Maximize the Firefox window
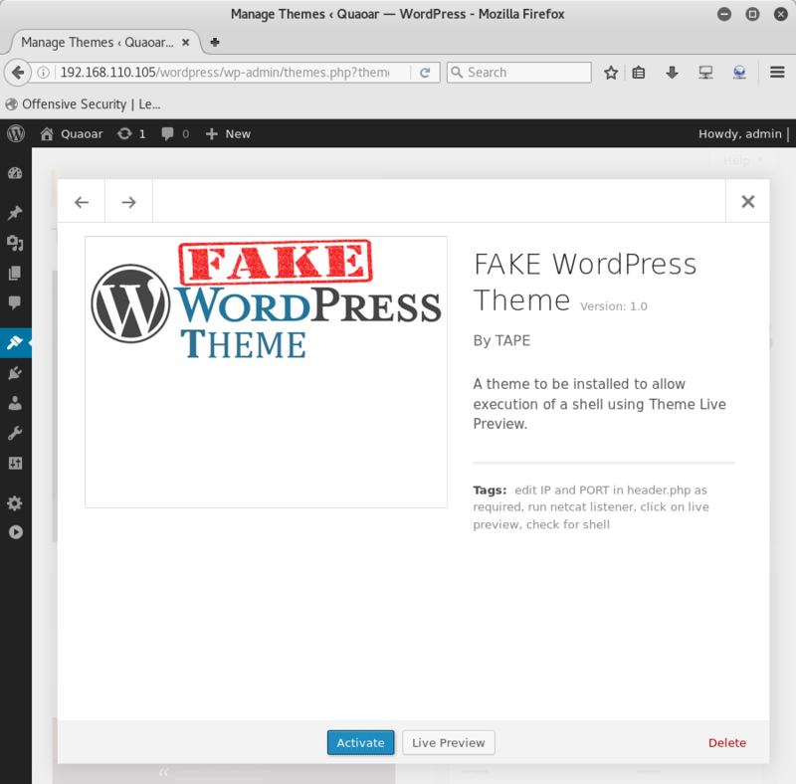The width and height of the screenshot is (796, 784). tap(752, 14)
